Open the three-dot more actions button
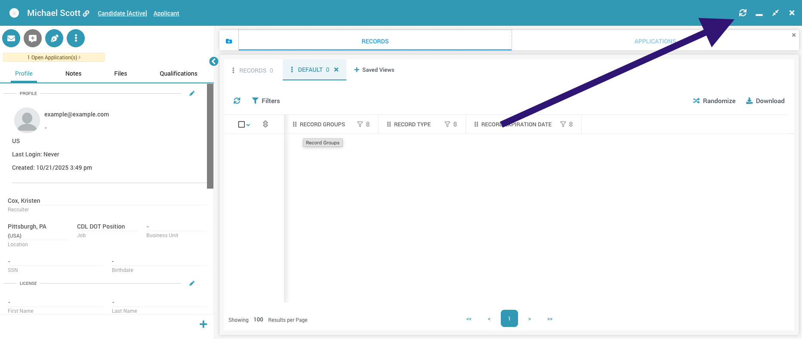The width and height of the screenshot is (802, 339). tap(76, 38)
